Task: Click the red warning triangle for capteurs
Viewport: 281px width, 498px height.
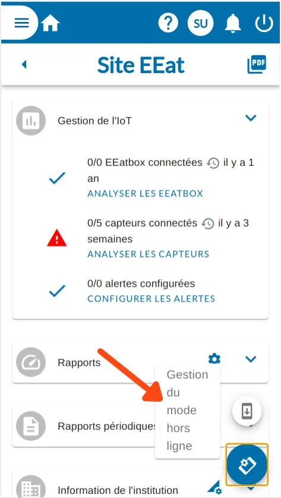Action: [x=57, y=238]
